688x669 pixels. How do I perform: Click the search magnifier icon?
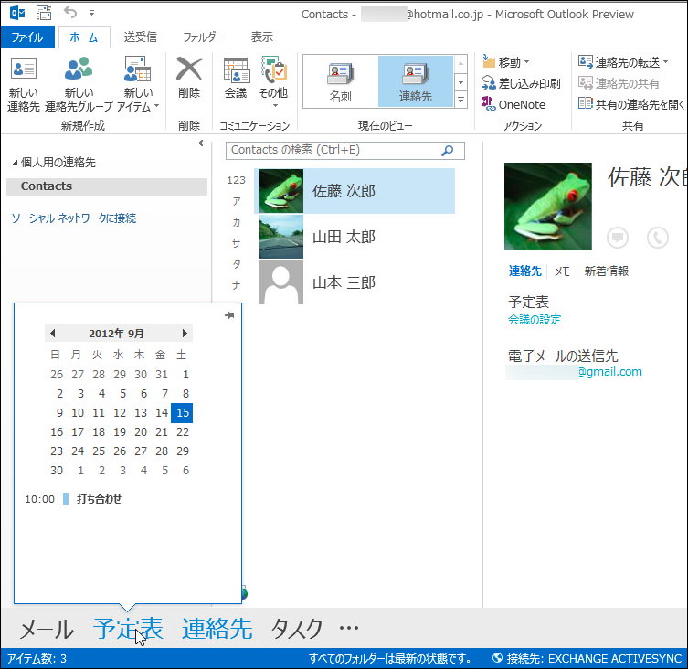pos(448,151)
